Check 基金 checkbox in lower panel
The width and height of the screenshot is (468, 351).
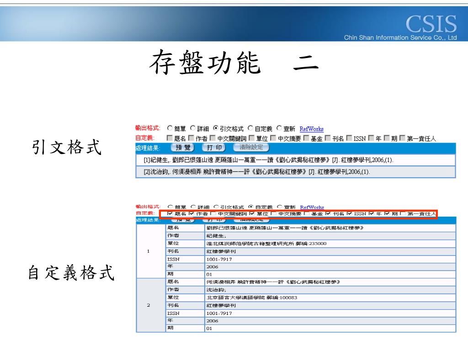(x=307, y=213)
